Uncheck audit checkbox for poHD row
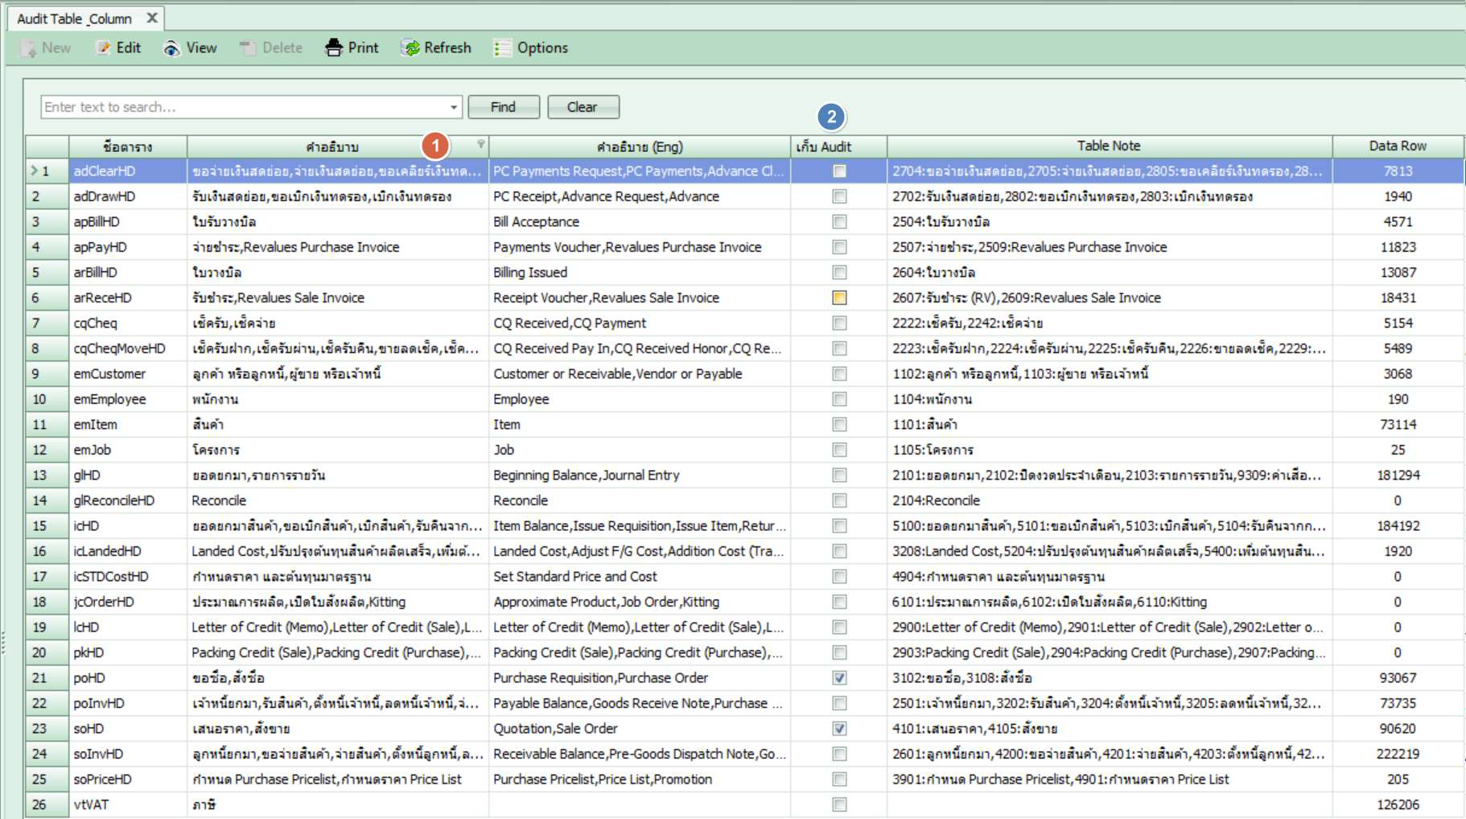Image resolution: width=1466 pixels, height=819 pixels. coord(839,678)
